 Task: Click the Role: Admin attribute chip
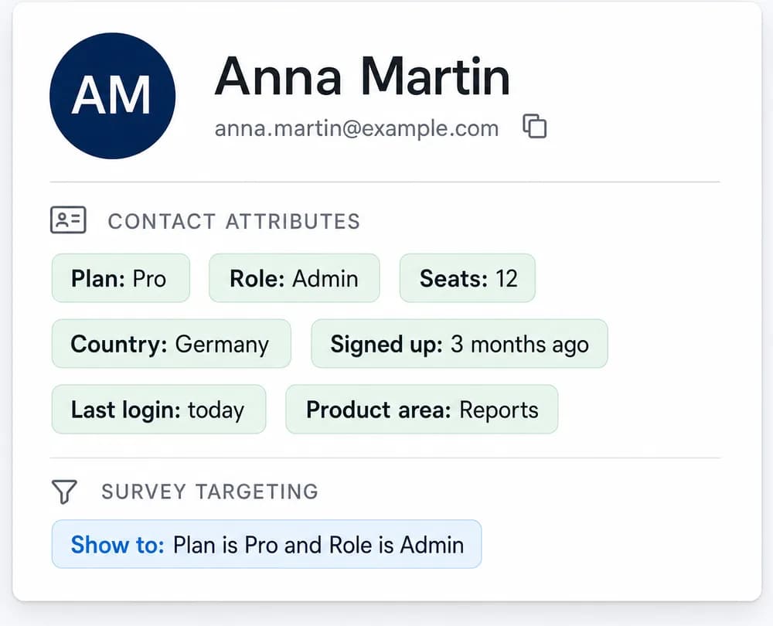tap(295, 278)
